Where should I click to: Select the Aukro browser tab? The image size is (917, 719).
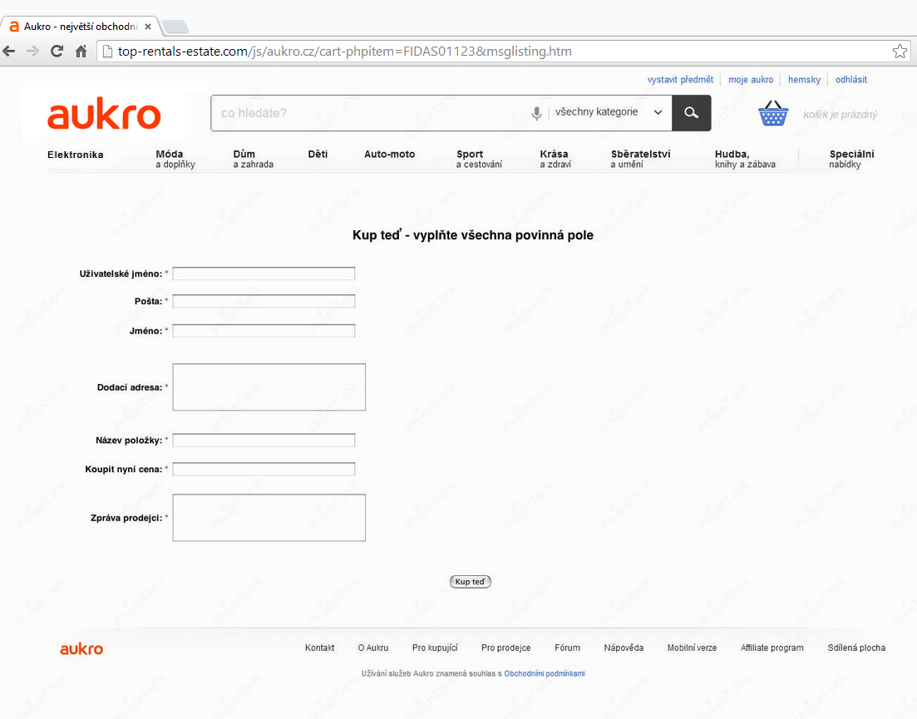(x=81, y=27)
